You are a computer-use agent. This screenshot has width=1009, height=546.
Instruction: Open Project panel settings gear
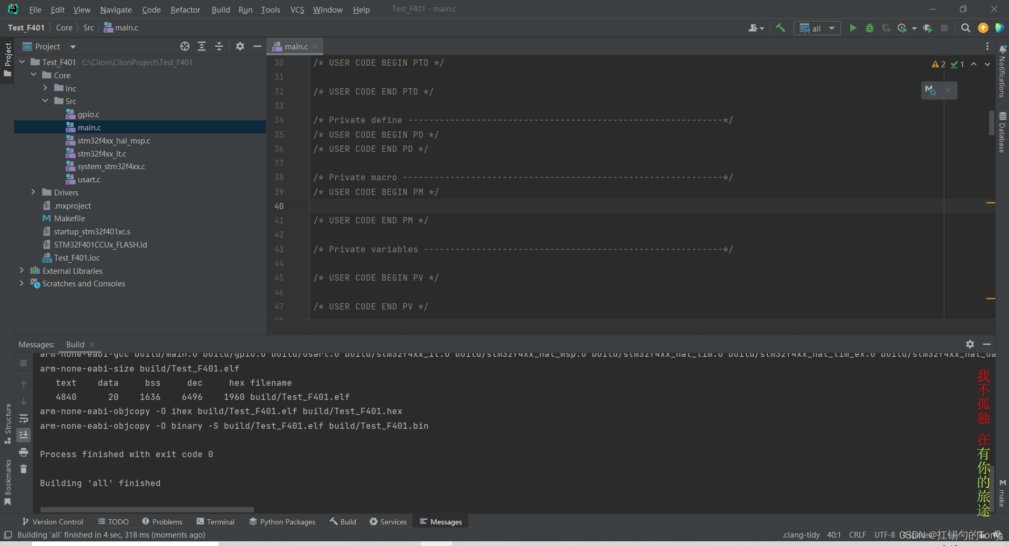(240, 46)
